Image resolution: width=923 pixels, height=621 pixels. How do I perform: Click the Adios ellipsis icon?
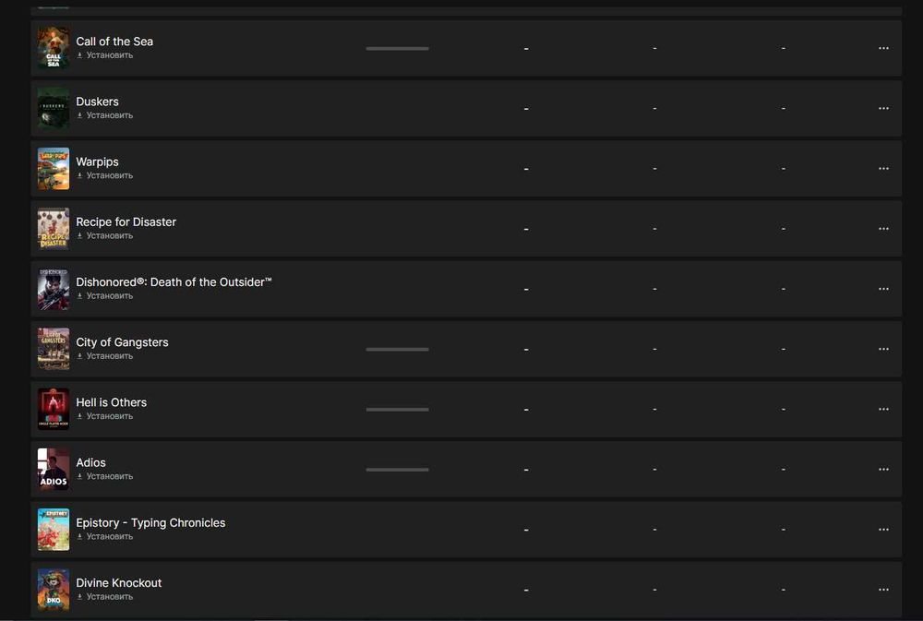tap(883, 469)
